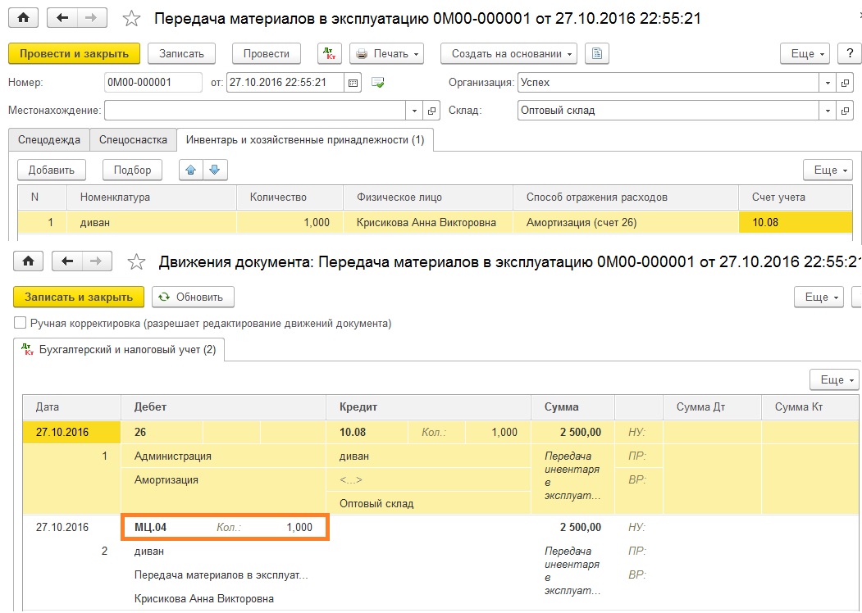The height and width of the screenshot is (613, 862).
Task: Open the Дт/Кт document movements icon in toolbar
Action: click(x=330, y=54)
